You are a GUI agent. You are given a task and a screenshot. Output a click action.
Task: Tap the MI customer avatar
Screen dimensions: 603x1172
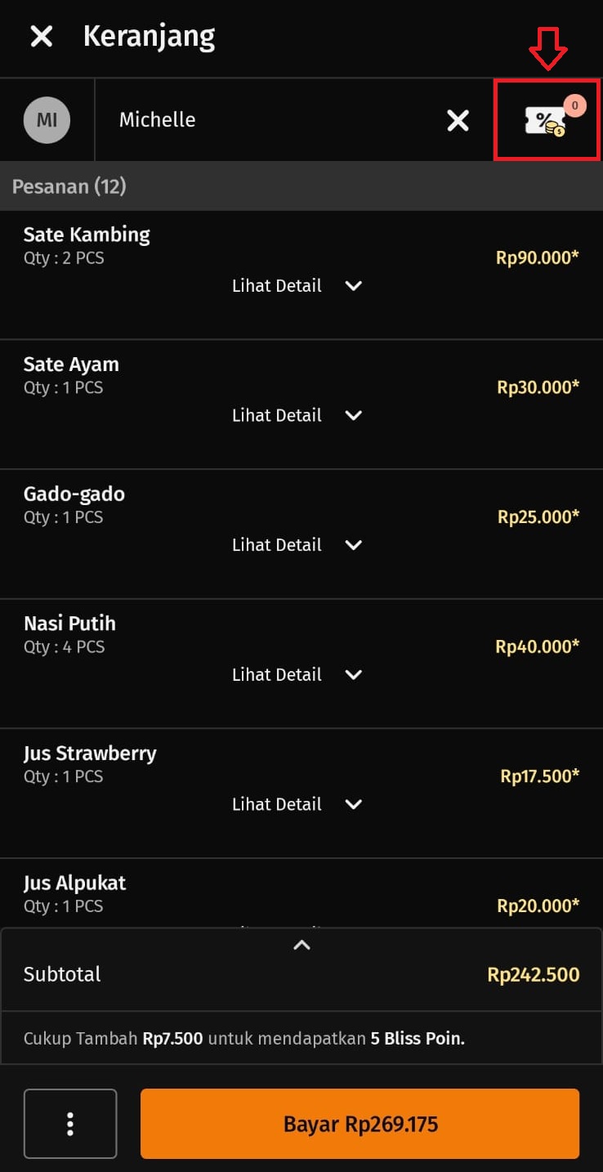point(47,120)
